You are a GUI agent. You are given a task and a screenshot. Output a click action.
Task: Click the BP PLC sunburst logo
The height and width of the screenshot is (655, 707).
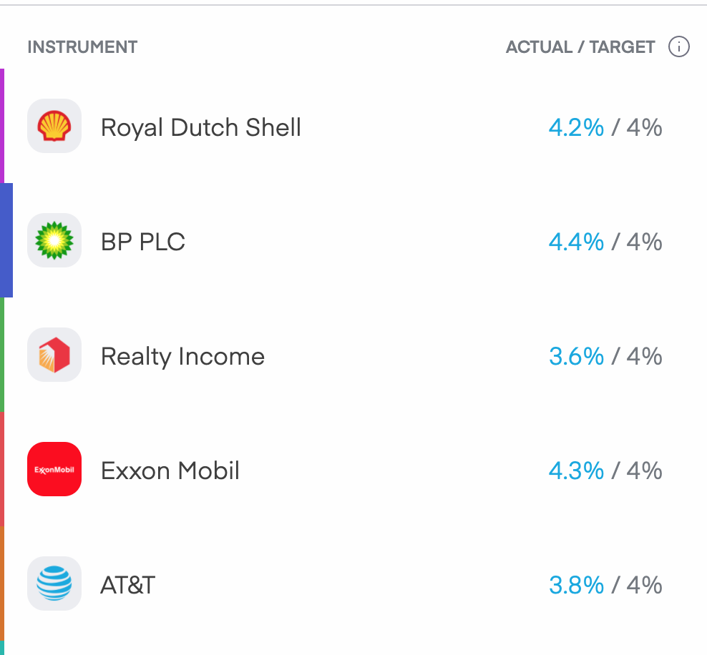click(x=54, y=240)
